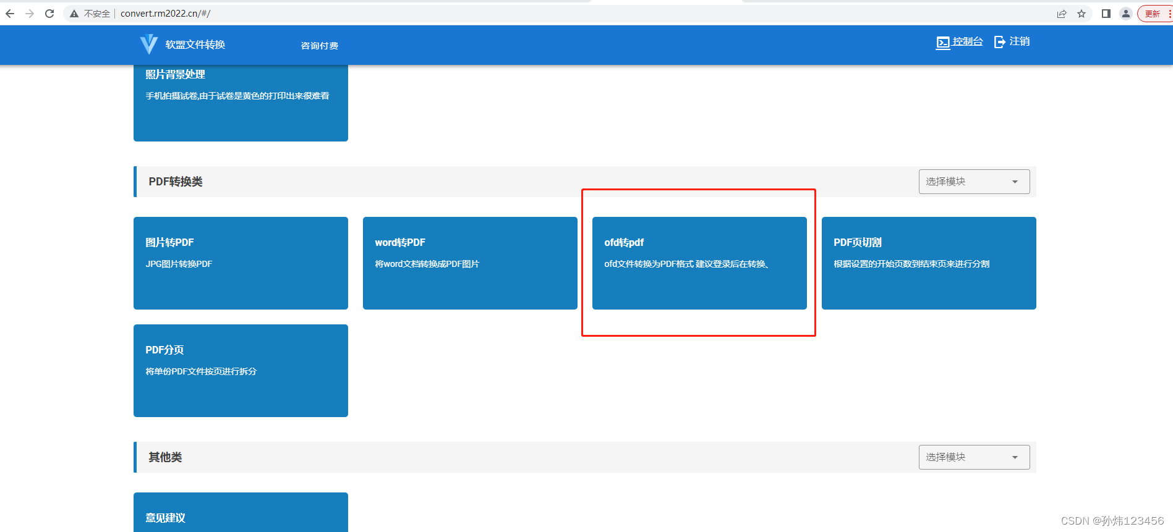Open the PDF分页 card

tap(241, 371)
